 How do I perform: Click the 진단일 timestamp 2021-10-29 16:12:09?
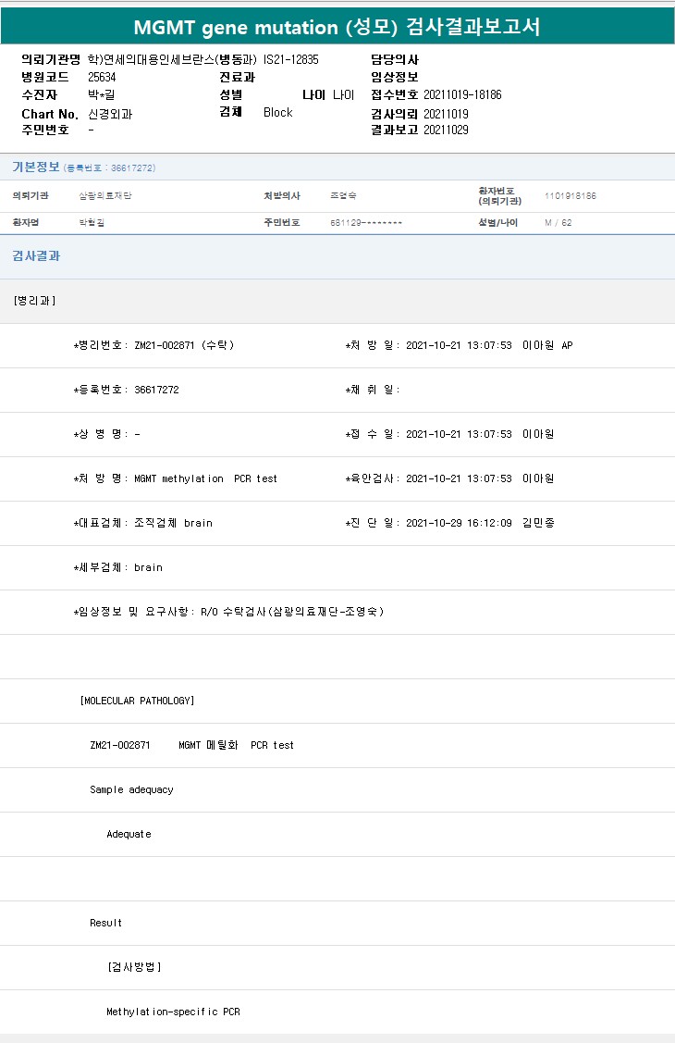pos(459,523)
